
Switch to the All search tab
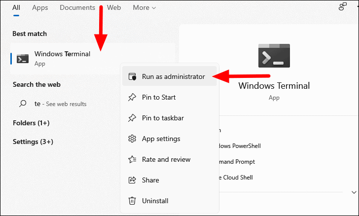pyautogui.click(x=16, y=7)
